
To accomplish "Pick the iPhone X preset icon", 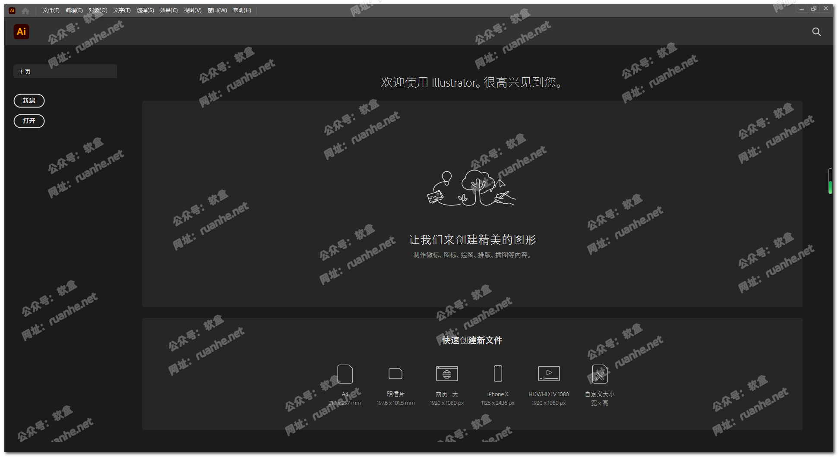I will (498, 374).
